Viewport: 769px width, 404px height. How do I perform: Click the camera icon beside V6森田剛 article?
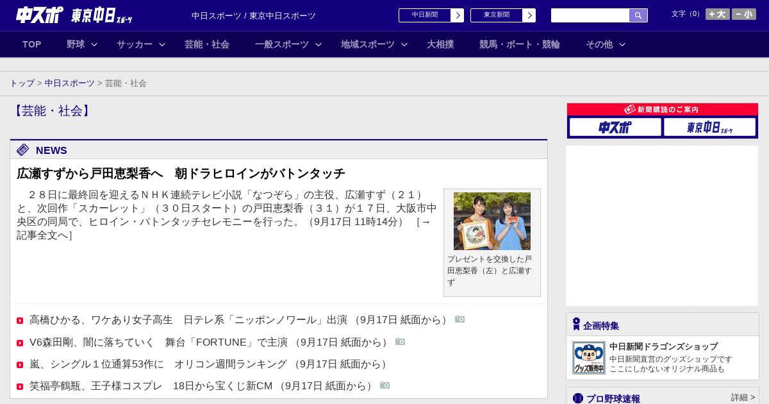click(x=401, y=342)
